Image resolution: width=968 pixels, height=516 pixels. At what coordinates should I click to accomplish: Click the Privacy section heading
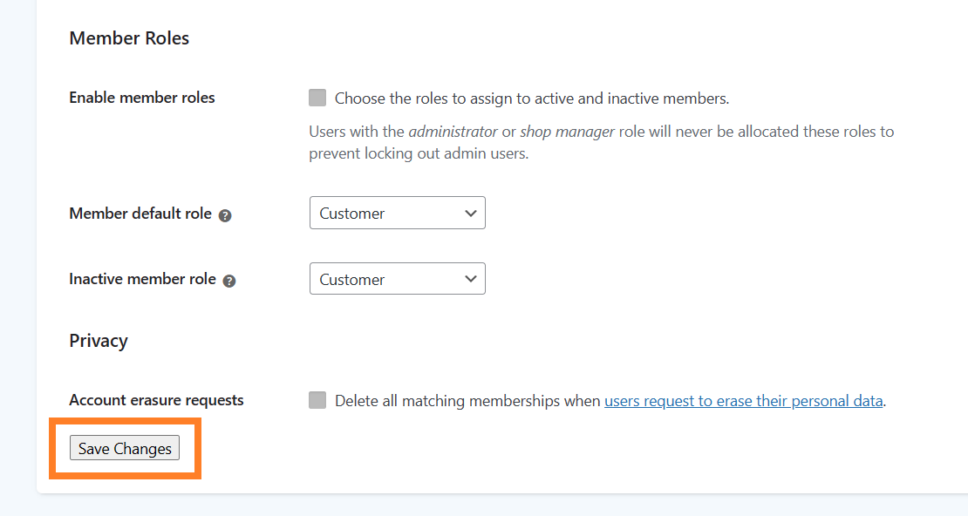tap(99, 341)
